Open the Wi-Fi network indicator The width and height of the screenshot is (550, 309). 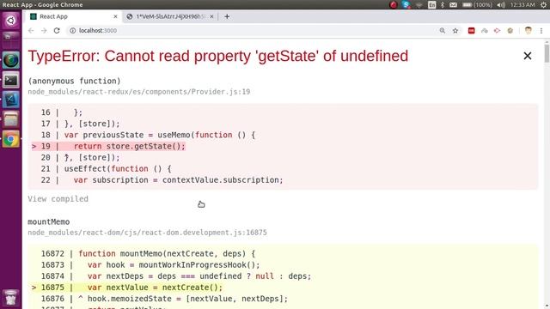[419, 4]
